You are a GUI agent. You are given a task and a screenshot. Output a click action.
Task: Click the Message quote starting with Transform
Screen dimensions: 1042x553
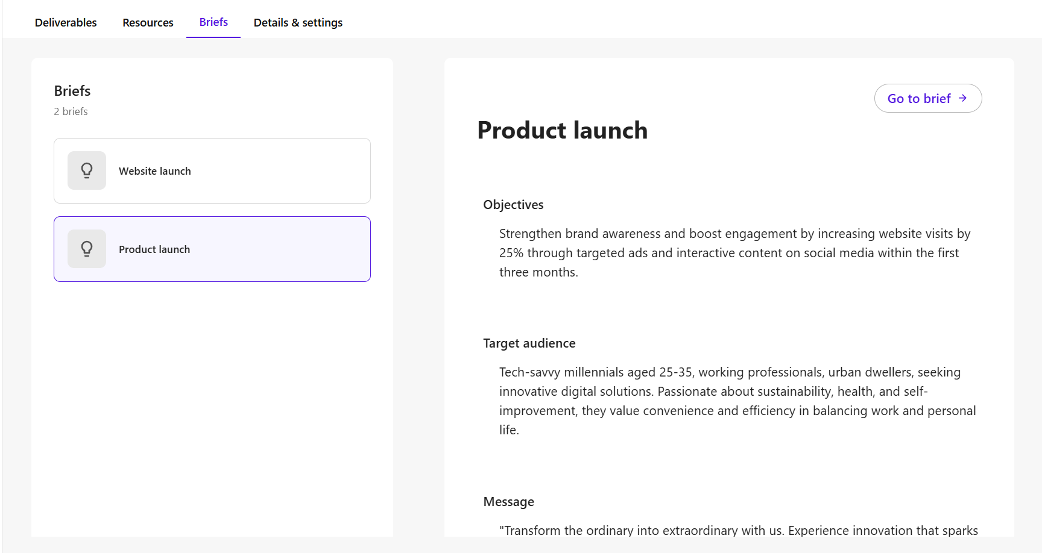[739, 530]
